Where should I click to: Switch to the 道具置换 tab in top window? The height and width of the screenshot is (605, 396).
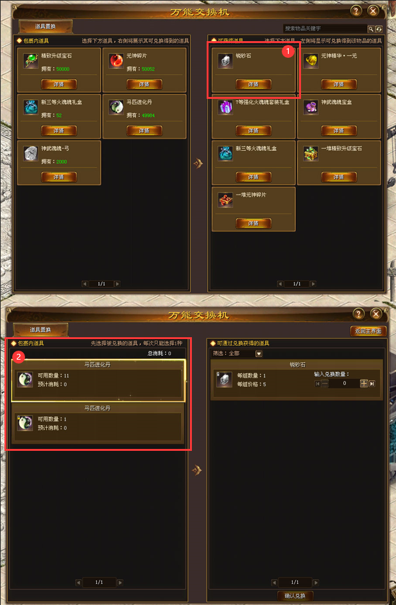pos(46,26)
